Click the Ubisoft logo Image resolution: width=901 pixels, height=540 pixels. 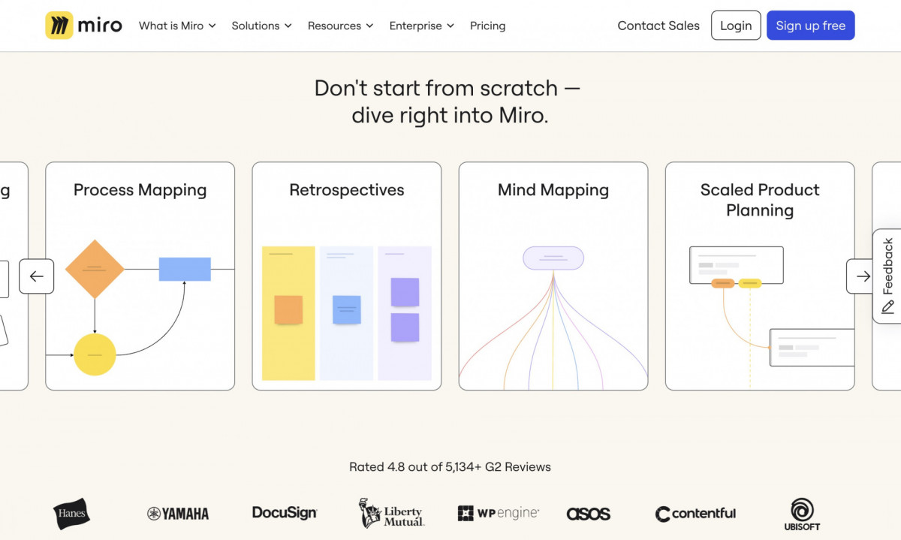click(x=800, y=514)
